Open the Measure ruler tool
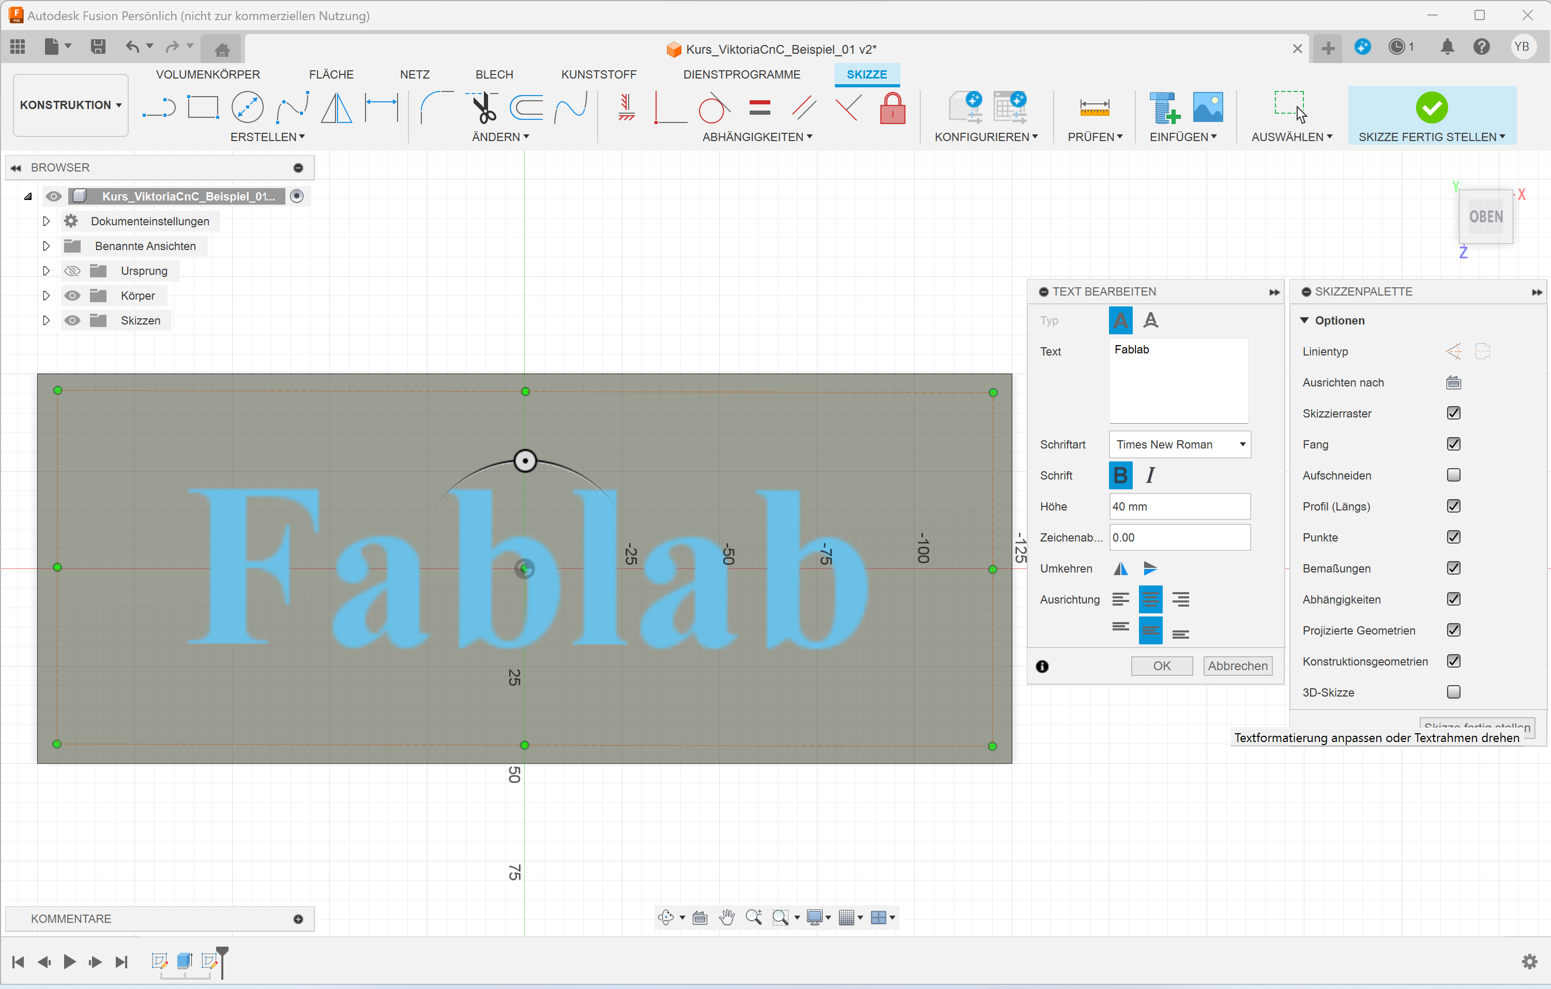Image resolution: width=1551 pixels, height=989 pixels. 1094,107
